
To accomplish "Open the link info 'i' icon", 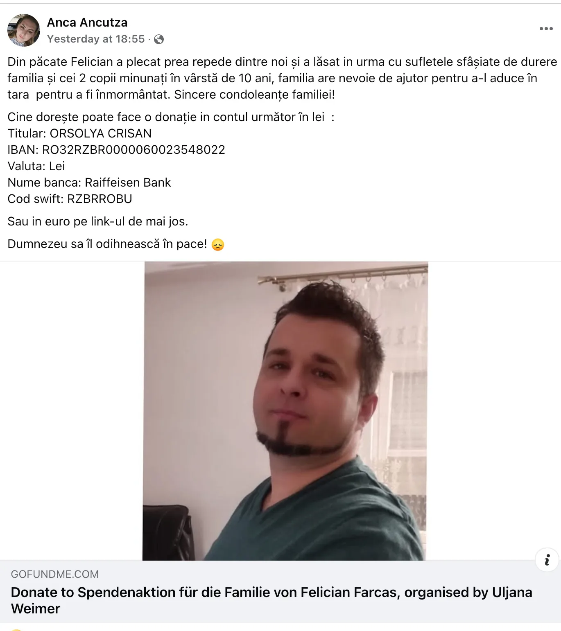I will pos(547,560).
